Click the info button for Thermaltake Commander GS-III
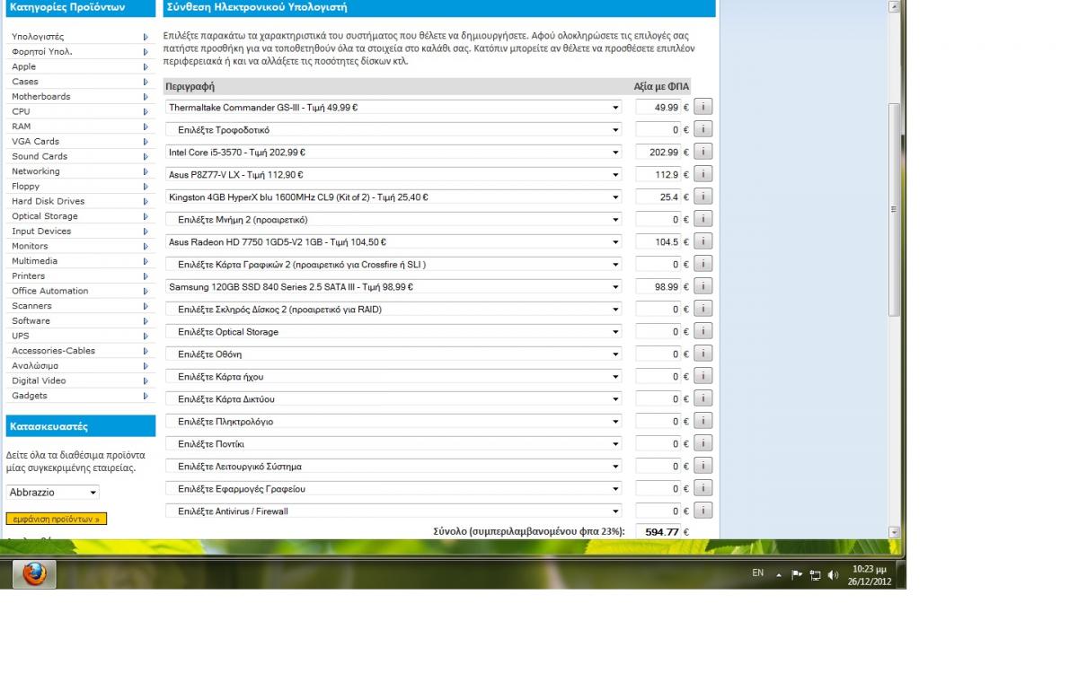 (x=703, y=107)
